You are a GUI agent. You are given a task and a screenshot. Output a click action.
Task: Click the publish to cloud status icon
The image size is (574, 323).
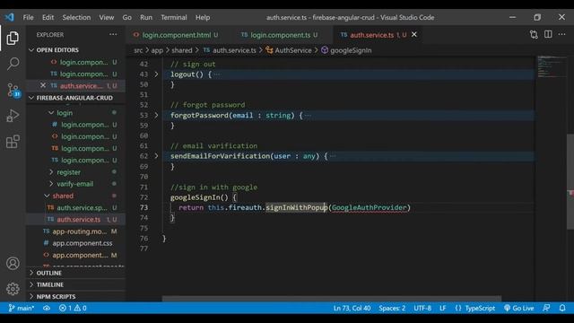coord(47,308)
